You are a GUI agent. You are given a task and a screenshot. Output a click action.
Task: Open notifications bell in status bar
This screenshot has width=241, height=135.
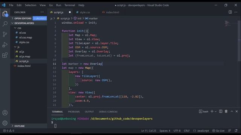click(236, 130)
